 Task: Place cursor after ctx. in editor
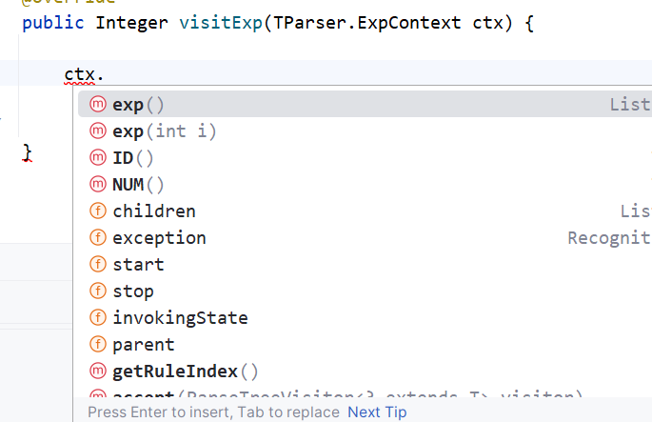click(104, 75)
